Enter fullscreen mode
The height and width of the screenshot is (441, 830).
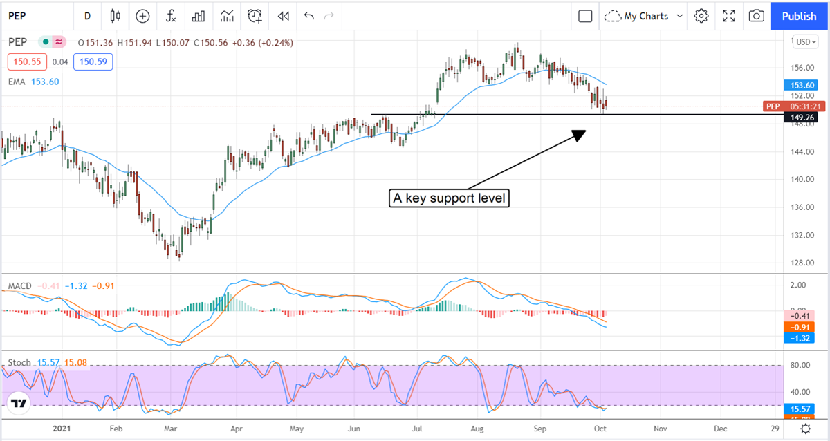729,15
